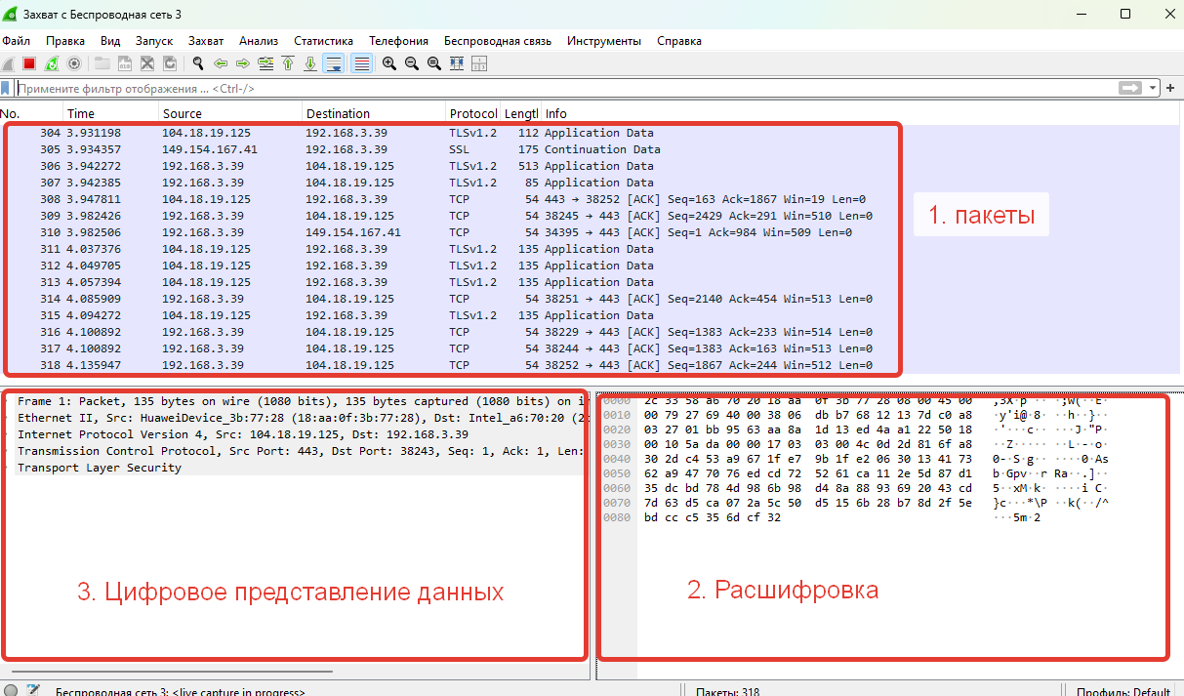Apply display filter arrow button
The height and width of the screenshot is (696, 1184).
(x=1130, y=88)
